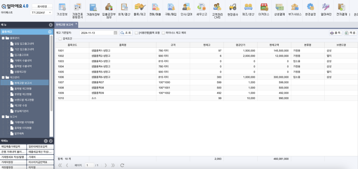Close the 현재고량 보고서 tab

click(76, 24)
